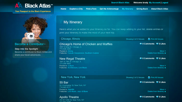Open the Chicago's Home of Chicken and Waffles title
The width and height of the screenshot is (182, 102).
tap(86, 44)
